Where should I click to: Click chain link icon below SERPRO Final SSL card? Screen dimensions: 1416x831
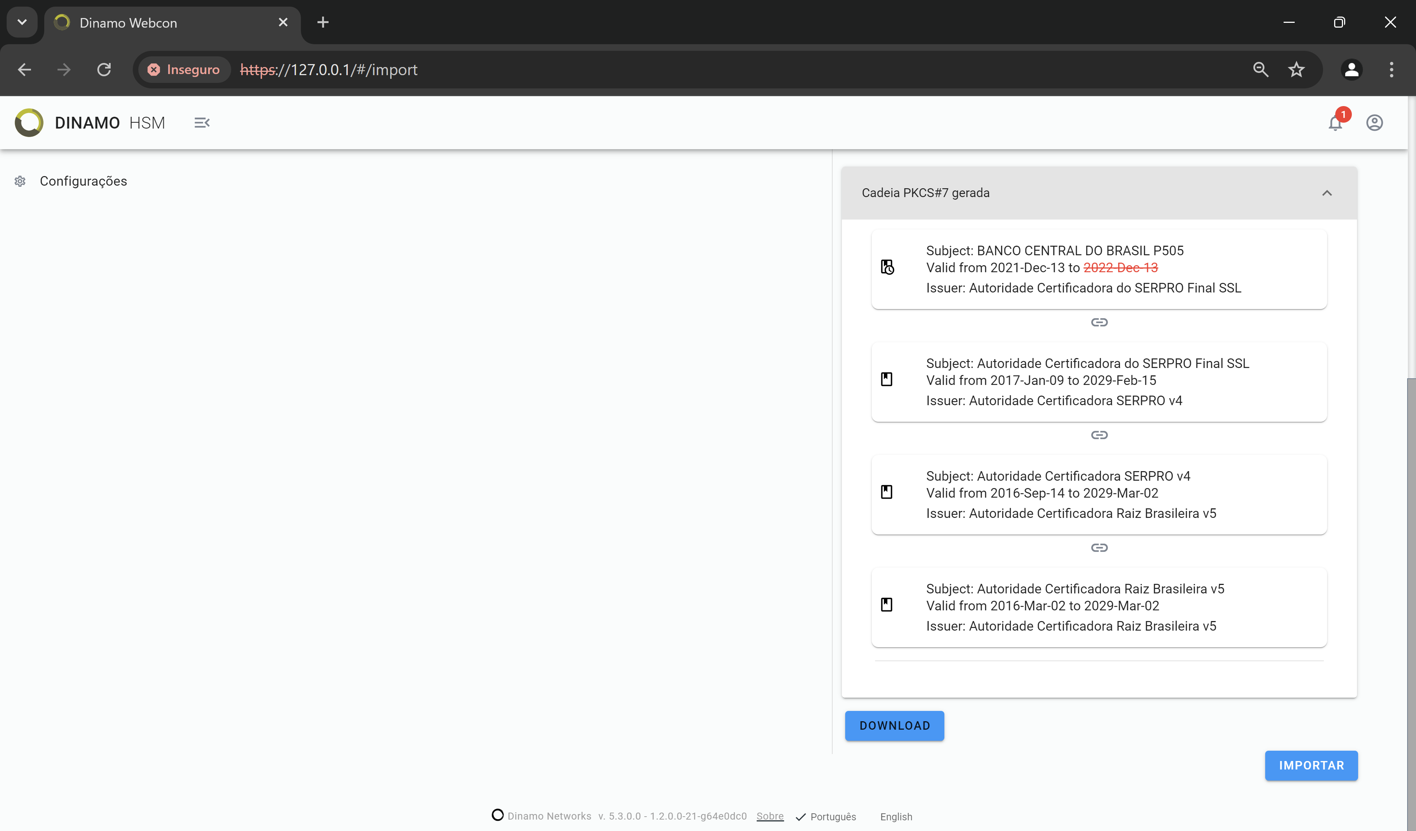coord(1099,435)
